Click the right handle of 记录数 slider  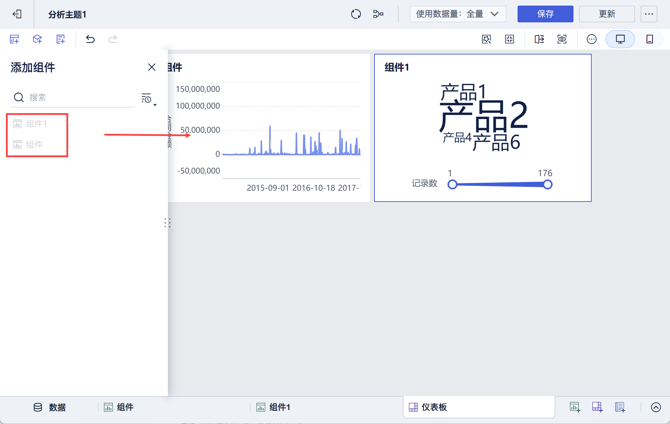[x=548, y=184]
